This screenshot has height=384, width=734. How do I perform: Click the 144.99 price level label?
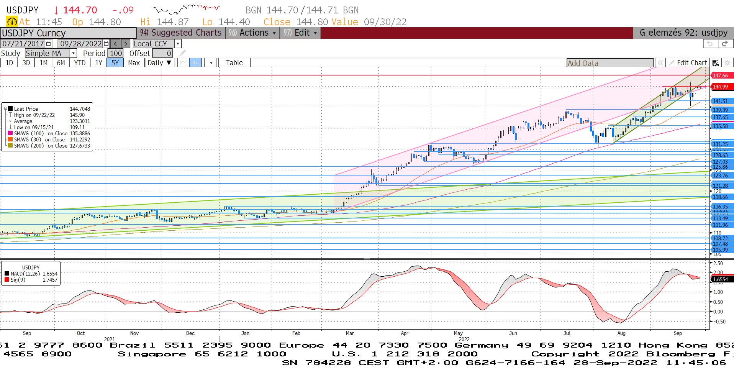[722, 87]
